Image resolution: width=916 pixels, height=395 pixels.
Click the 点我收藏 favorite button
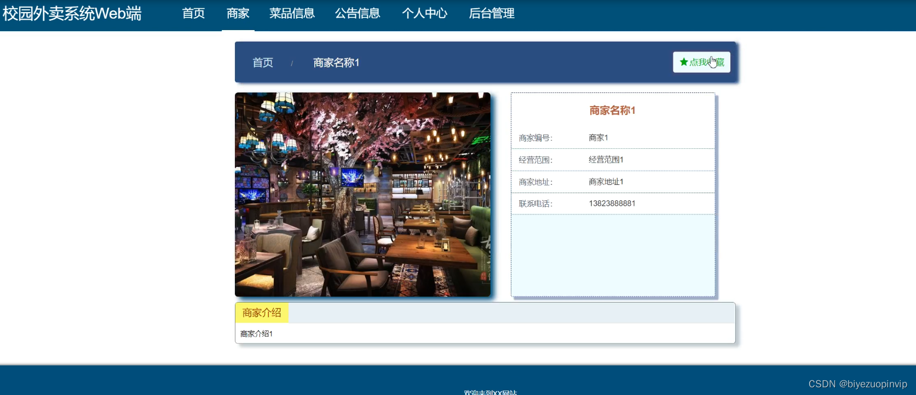pos(701,62)
